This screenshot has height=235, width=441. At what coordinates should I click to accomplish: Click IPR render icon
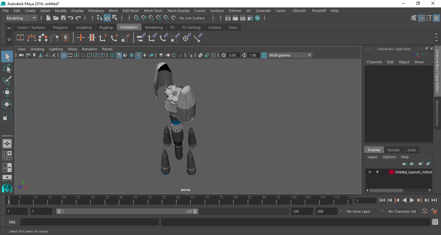click(x=243, y=18)
